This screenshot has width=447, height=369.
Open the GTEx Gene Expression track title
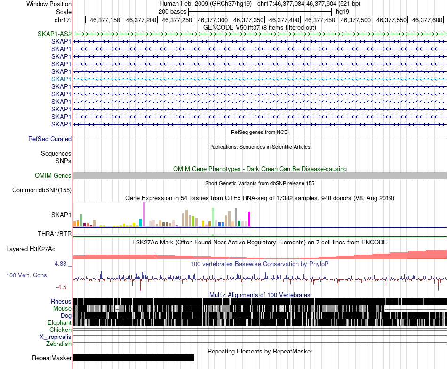pos(260,198)
